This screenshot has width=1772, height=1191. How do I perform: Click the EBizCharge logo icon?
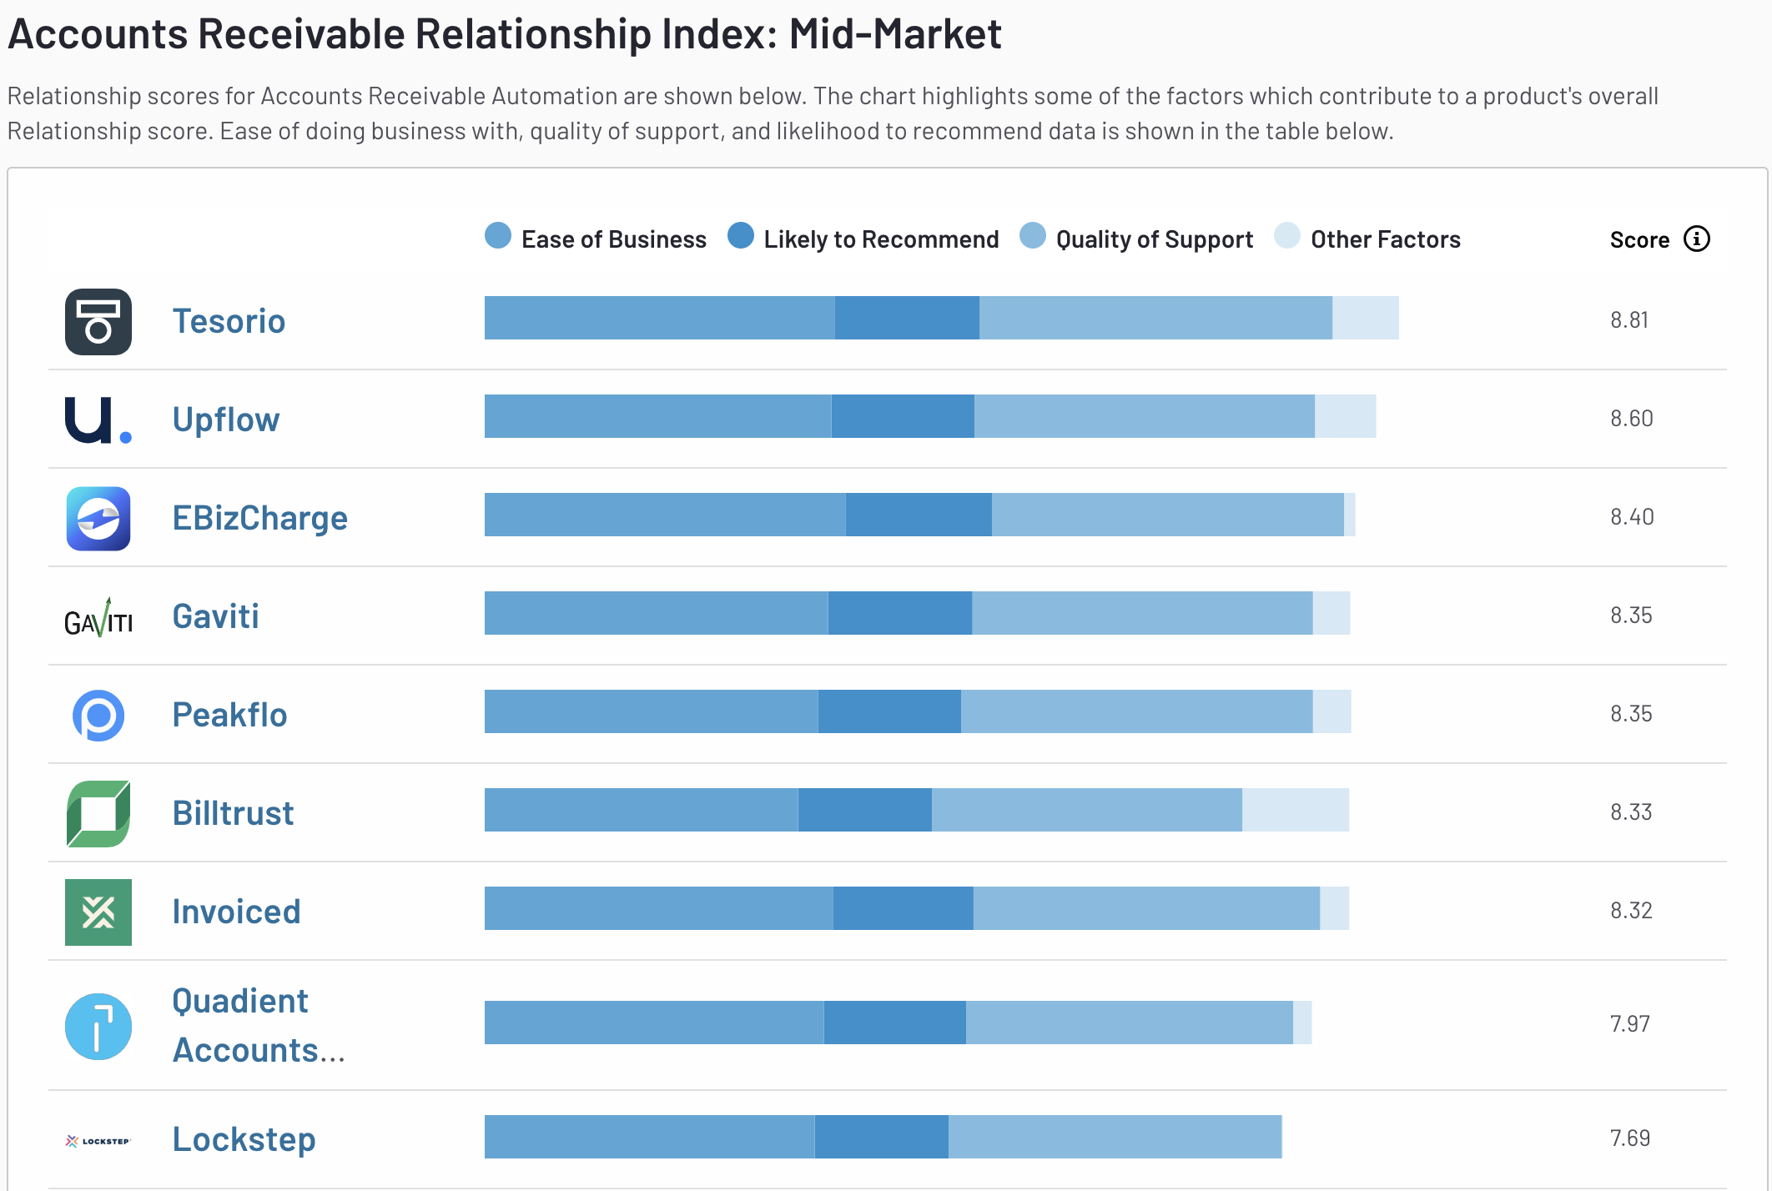[x=98, y=518]
